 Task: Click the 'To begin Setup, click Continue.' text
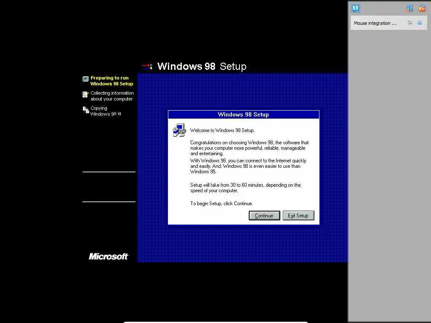pos(221,204)
